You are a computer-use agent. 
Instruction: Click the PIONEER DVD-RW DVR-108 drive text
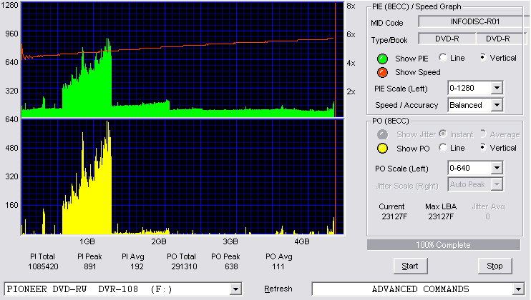(x=89, y=289)
